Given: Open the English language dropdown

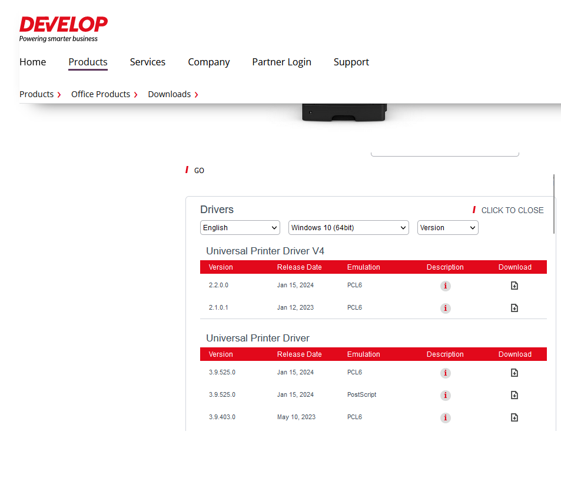Looking at the screenshot, I should (240, 228).
